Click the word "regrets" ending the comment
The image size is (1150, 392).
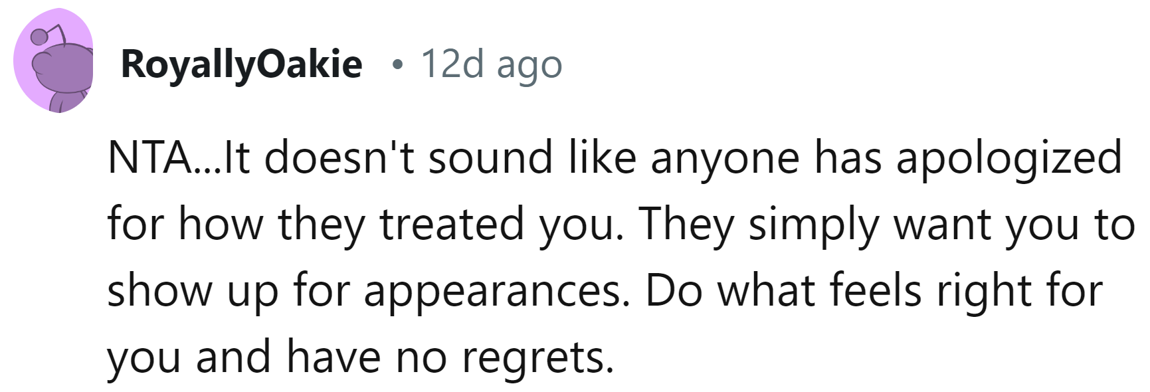pyautogui.click(x=537, y=359)
